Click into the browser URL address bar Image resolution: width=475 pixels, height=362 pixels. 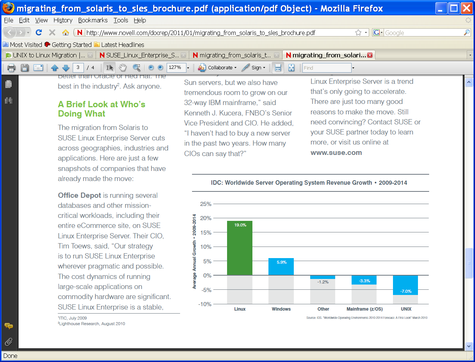[220, 32]
